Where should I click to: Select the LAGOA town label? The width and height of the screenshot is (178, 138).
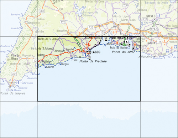click(151, 43)
